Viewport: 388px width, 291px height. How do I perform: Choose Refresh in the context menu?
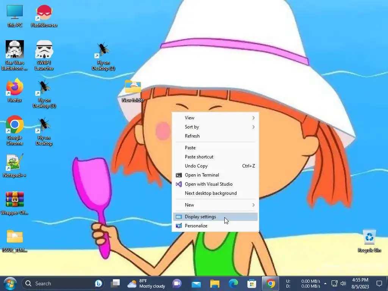click(215, 136)
